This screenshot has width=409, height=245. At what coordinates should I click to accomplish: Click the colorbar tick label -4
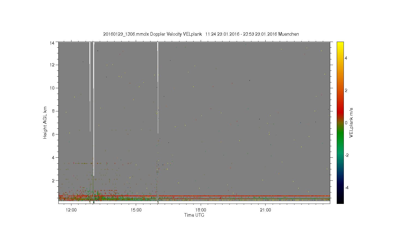click(x=347, y=188)
